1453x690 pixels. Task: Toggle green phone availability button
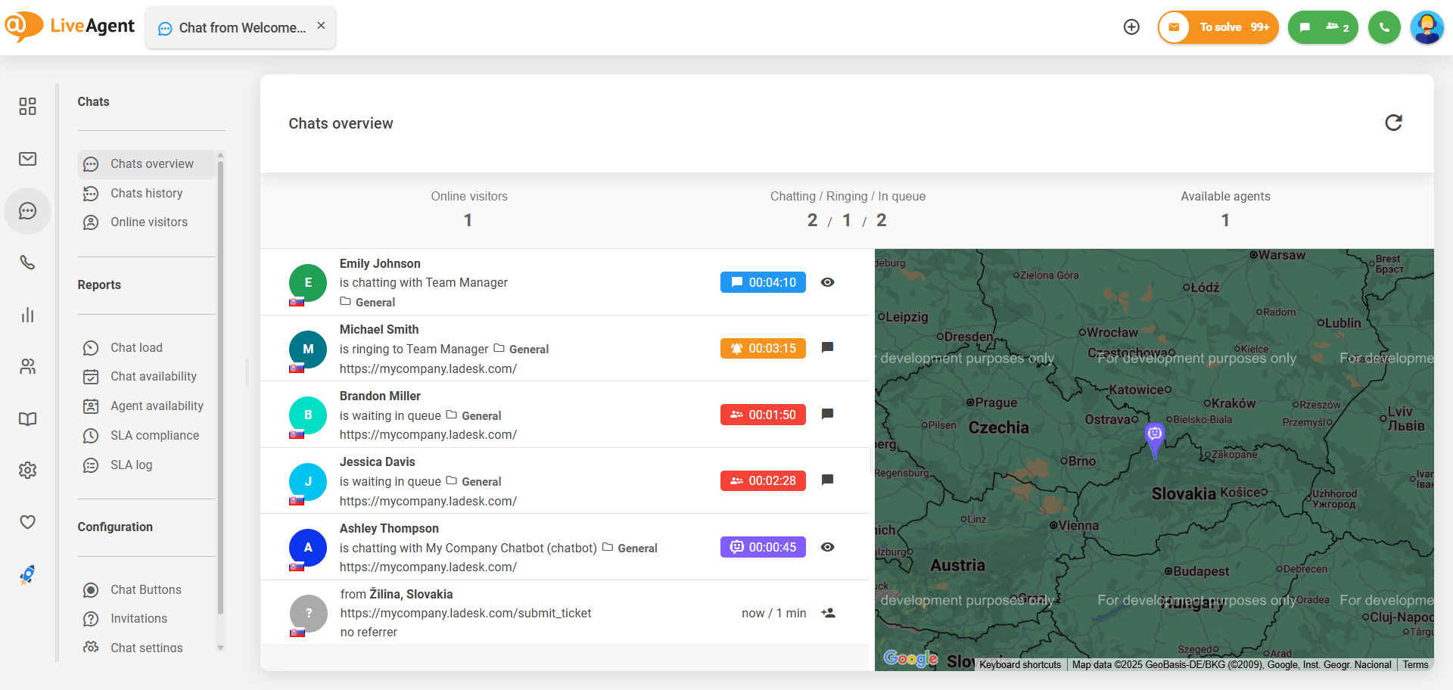coord(1384,27)
